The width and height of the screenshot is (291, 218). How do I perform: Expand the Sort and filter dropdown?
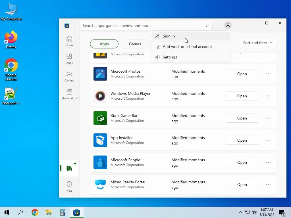pyautogui.click(x=258, y=43)
